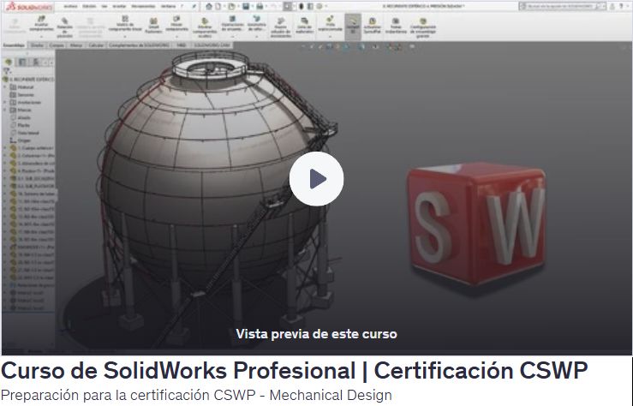Click Tomar instantánea tool
633x406 pixels.
point(395,26)
